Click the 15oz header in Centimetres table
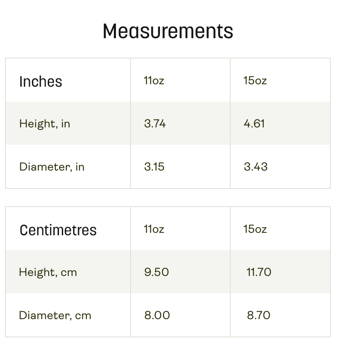 tap(255, 229)
